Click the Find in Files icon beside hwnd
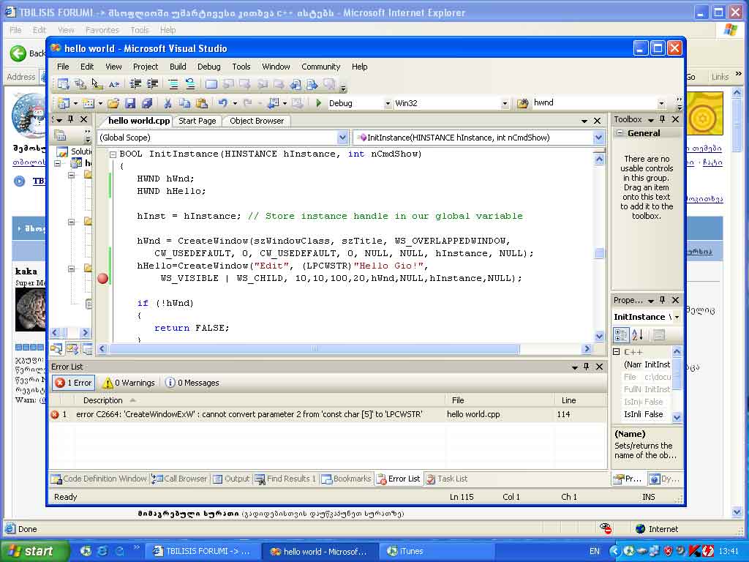This screenshot has width=749, height=562. 522,102
